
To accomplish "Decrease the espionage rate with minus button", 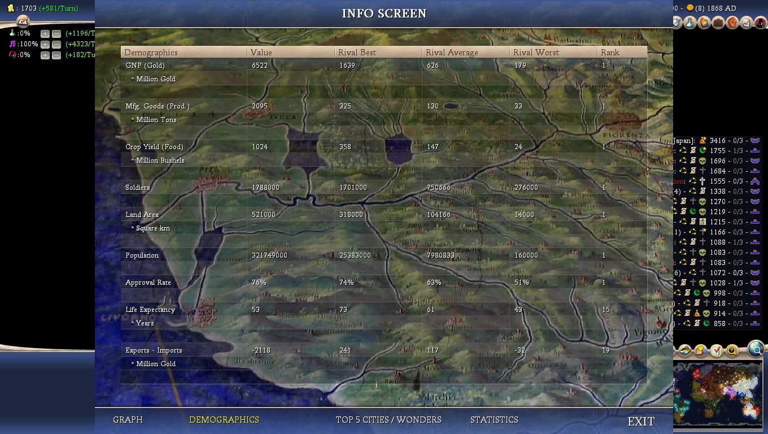I will [56, 55].
